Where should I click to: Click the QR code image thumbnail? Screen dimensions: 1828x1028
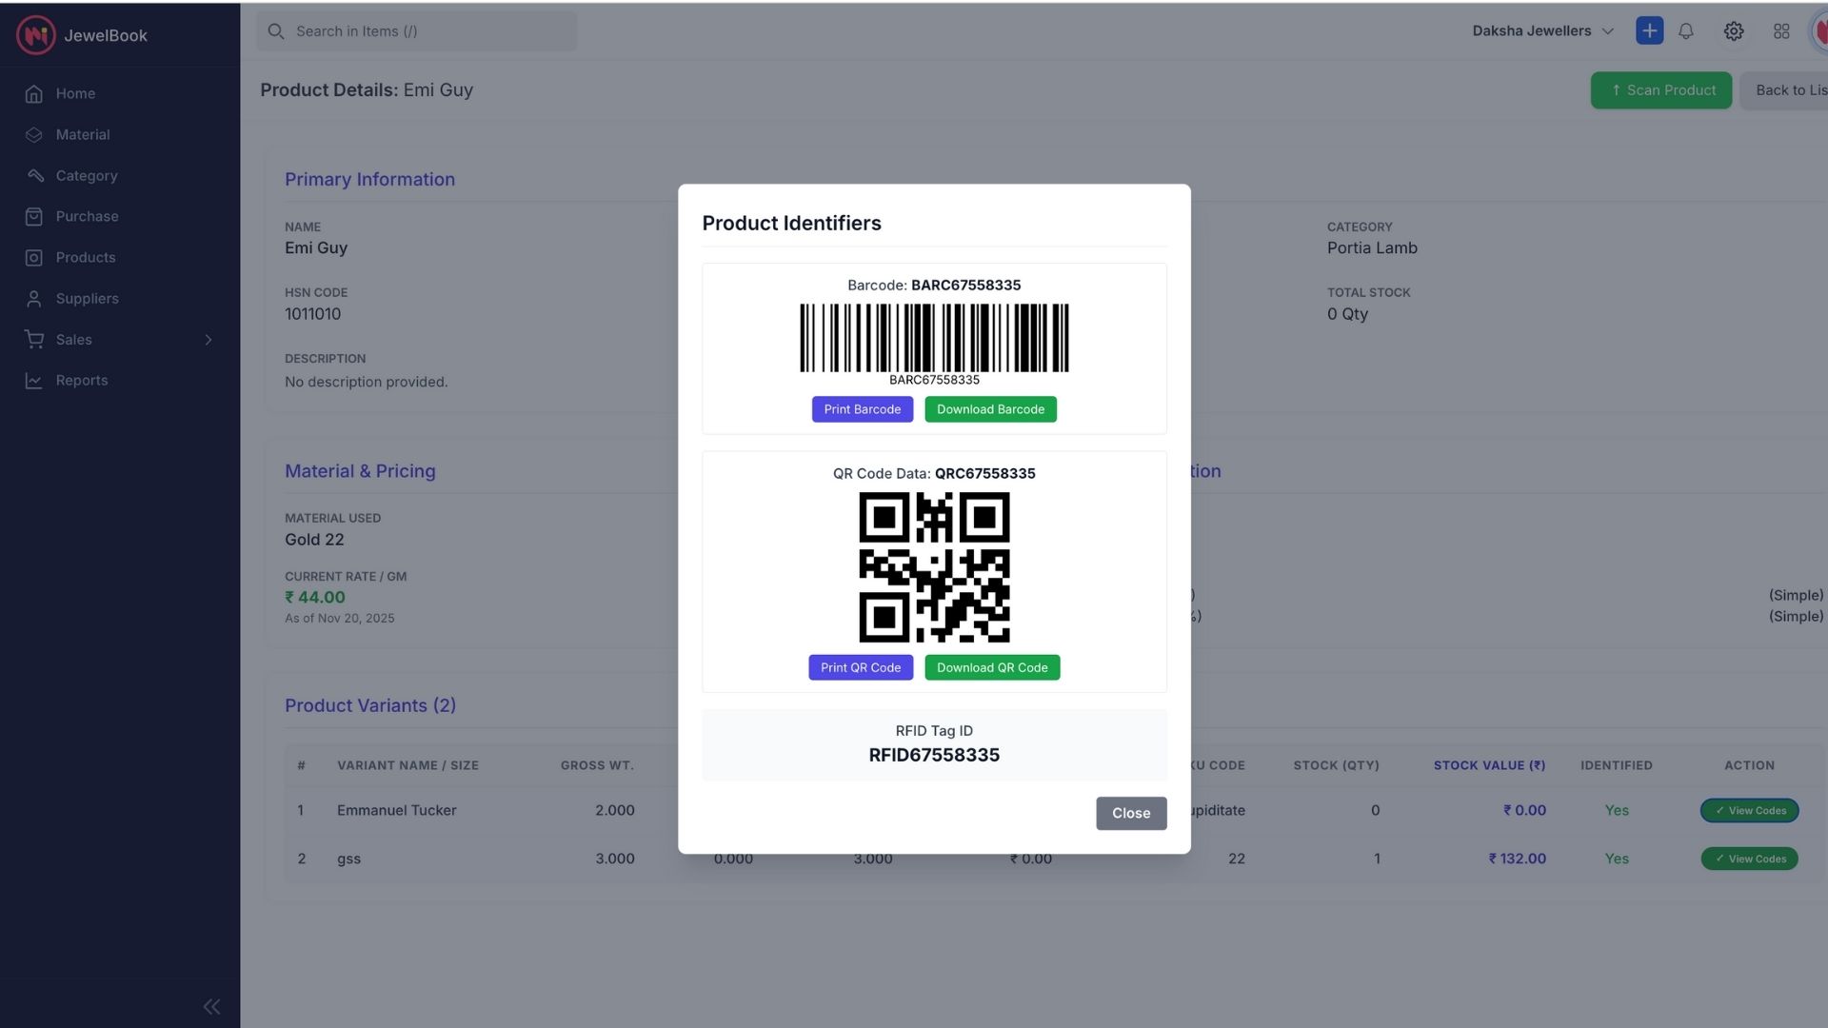coord(934,568)
